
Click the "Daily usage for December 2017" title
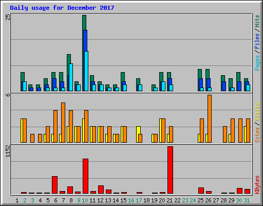(x=62, y=8)
